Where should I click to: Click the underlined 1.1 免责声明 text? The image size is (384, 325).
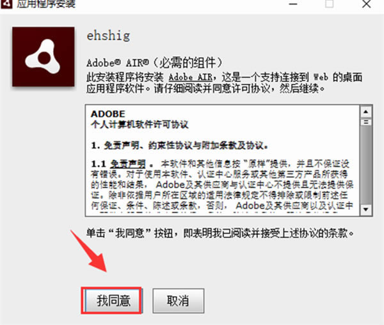[118, 164]
